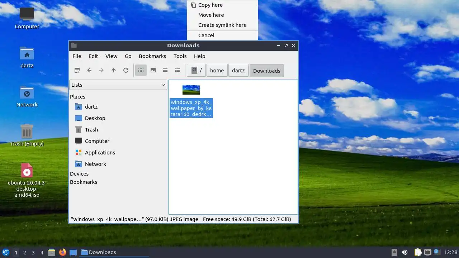This screenshot has width=459, height=258.
Task: Open clipboard manager tray icon
Action: [x=418, y=252]
